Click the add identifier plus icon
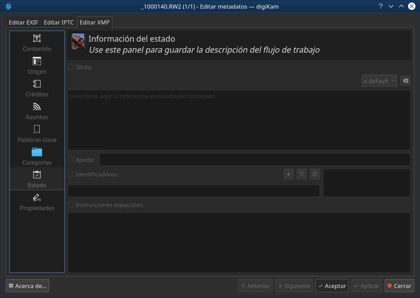Viewport: 420px width, 298px height. pyautogui.click(x=288, y=174)
